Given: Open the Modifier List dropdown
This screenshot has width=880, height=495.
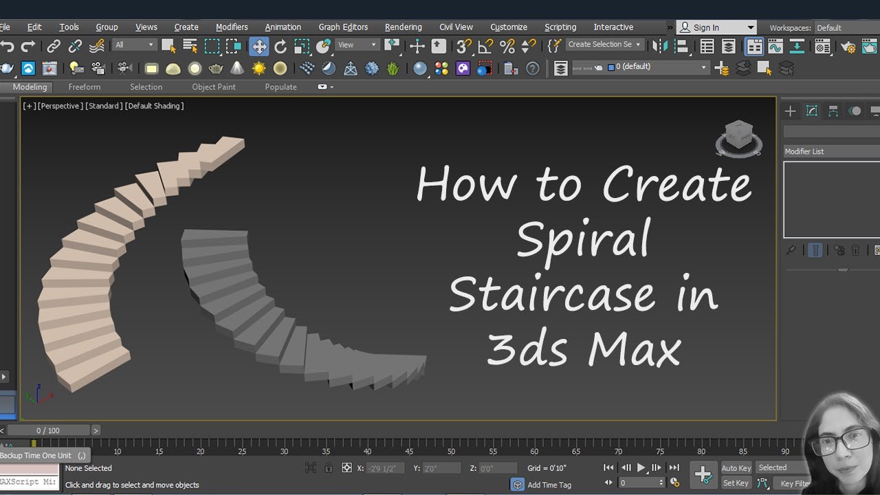Looking at the screenshot, I should 832,151.
